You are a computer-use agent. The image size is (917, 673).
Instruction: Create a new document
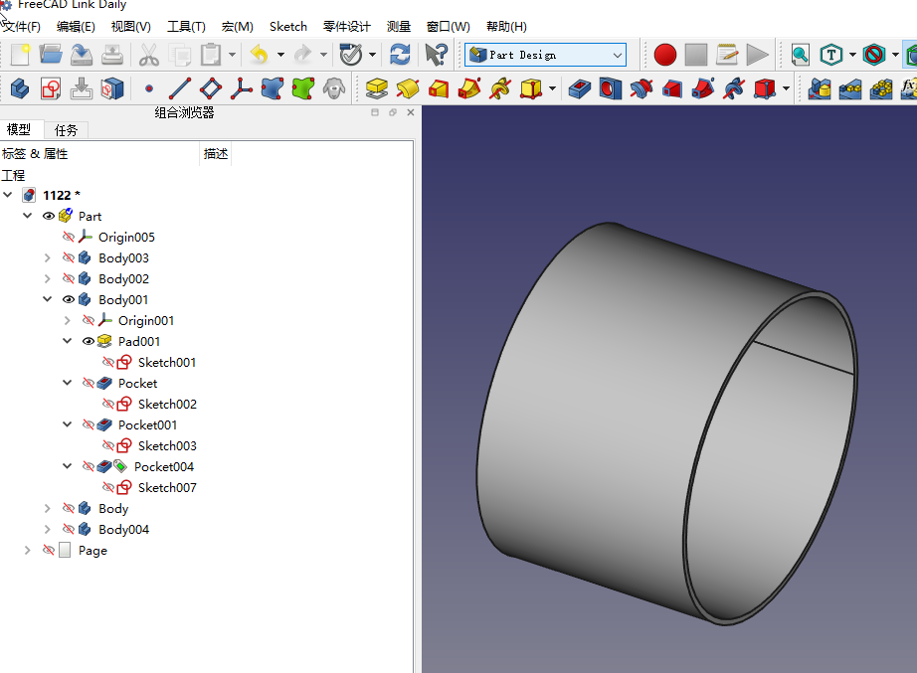[20, 55]
